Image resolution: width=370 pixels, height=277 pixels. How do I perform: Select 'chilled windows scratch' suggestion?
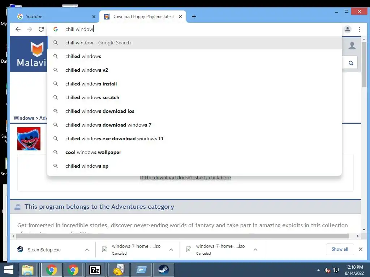194,97
